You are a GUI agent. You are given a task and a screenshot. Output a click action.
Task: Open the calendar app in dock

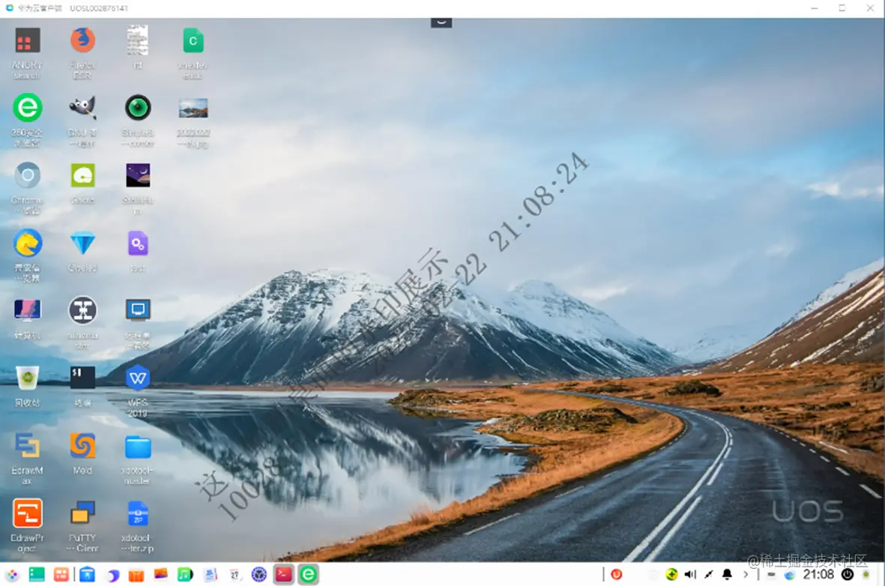(x=235, y=575)
